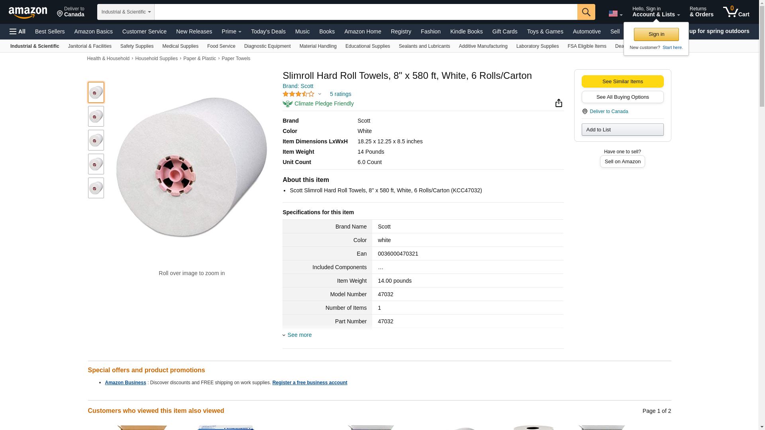Open the 5 ratings link
This screenshot has height=430, width=765.
click(340, 94)
